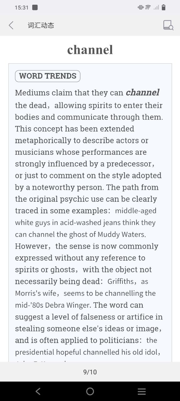Tap the name Muddy Waters in example
180x401 pixels.
coord(121,234)
